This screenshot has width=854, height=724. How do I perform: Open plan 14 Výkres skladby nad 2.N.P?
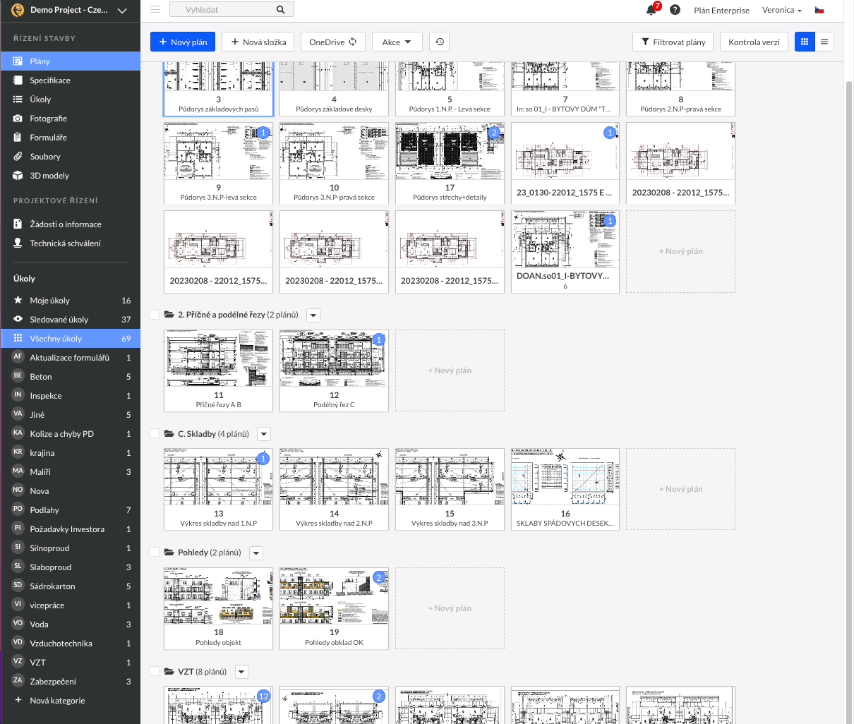pos(334,489)
